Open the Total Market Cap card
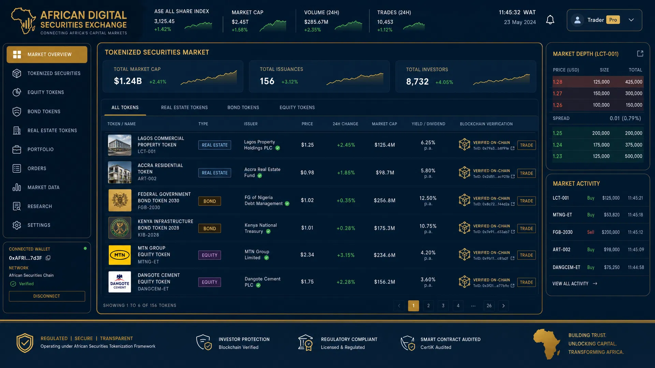The image size is (655, 368). tap(173, 76)
